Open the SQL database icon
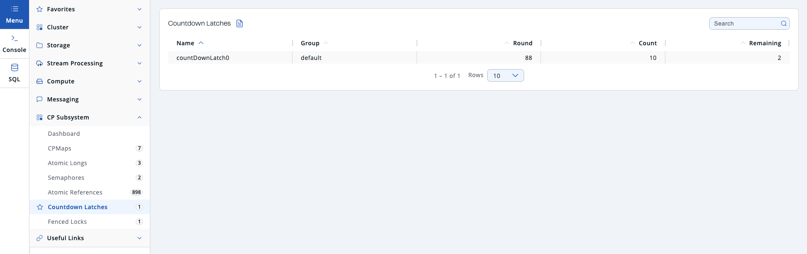 pos(14,67)
